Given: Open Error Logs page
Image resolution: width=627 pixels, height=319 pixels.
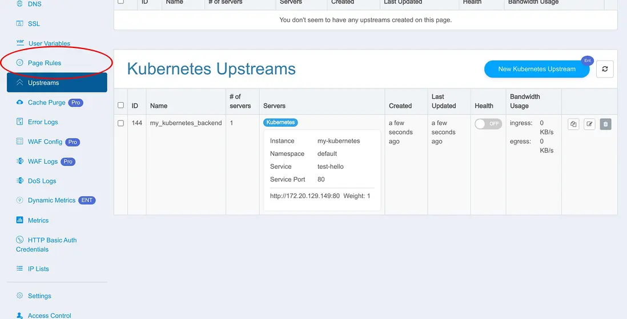Looking at the screenshot, I should point(43,122).
